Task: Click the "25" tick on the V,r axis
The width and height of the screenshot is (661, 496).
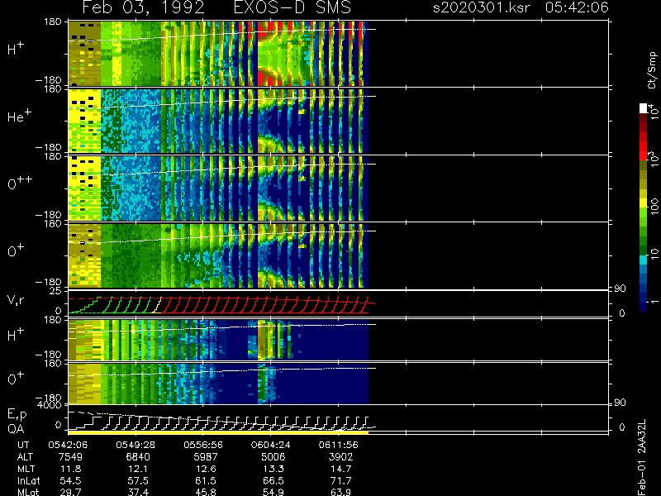Action: tap(56, 291)
